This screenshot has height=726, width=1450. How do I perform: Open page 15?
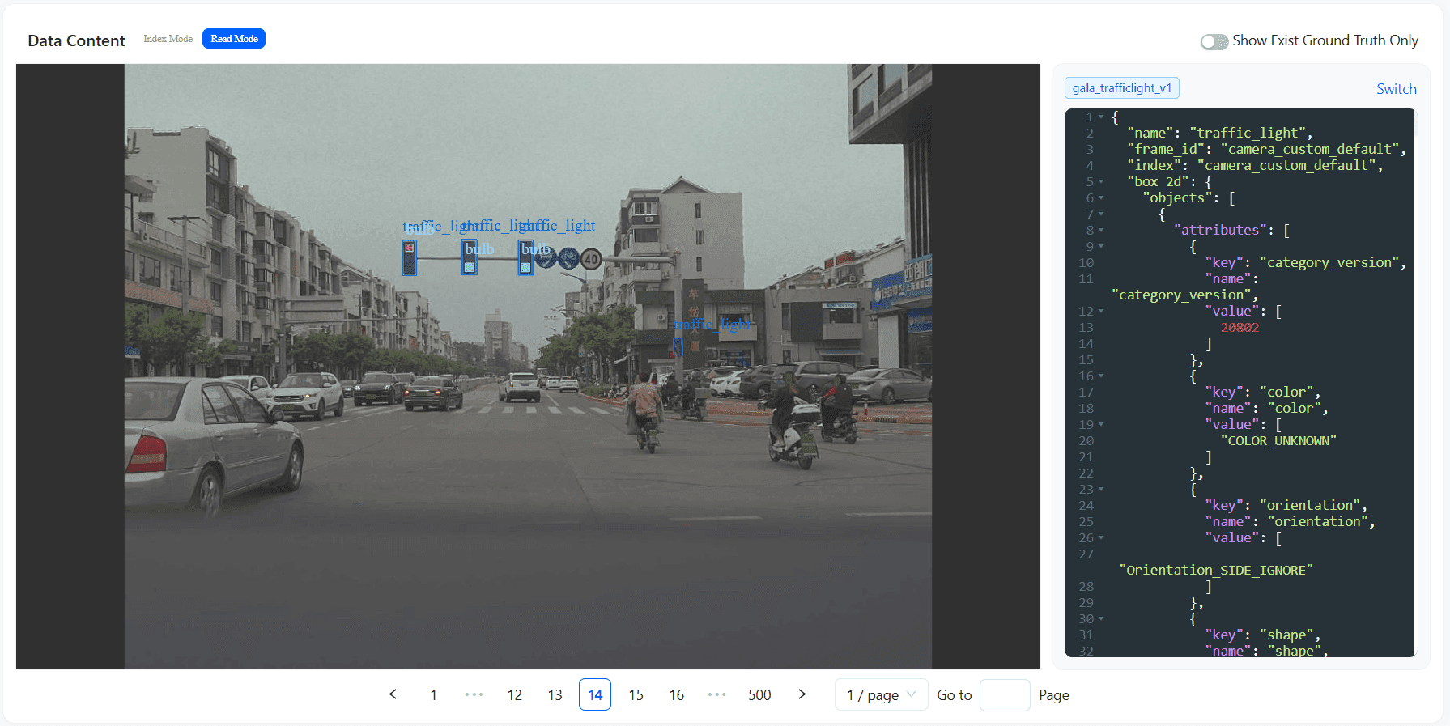pos(636,694)
